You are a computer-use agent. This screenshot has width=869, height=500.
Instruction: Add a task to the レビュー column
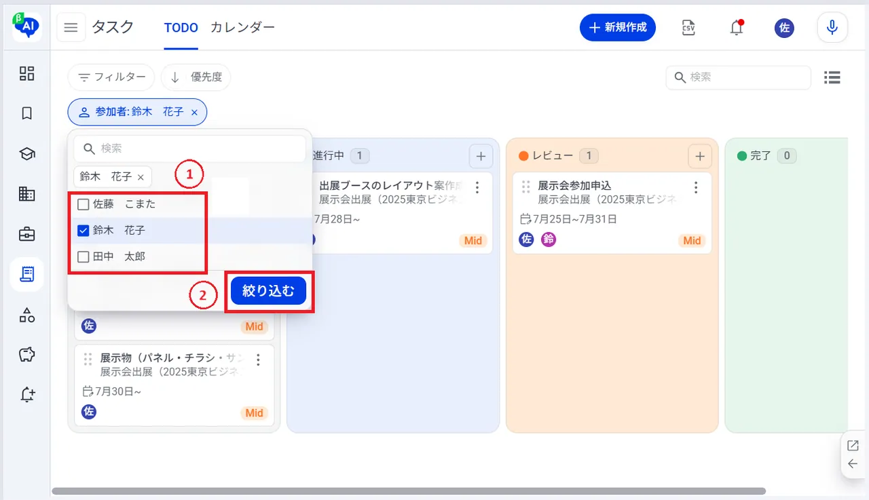click(699, 156)
